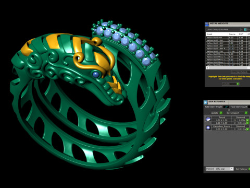This screenshot has height=188, width=250.
Task: Click the small collapse arrow above Update
Action: click(x=229, y=110)
